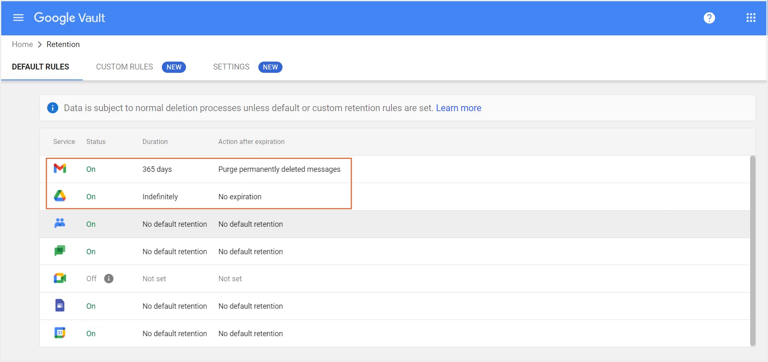Click the Service column header
768x362 pixels.
tap(64, 141)
